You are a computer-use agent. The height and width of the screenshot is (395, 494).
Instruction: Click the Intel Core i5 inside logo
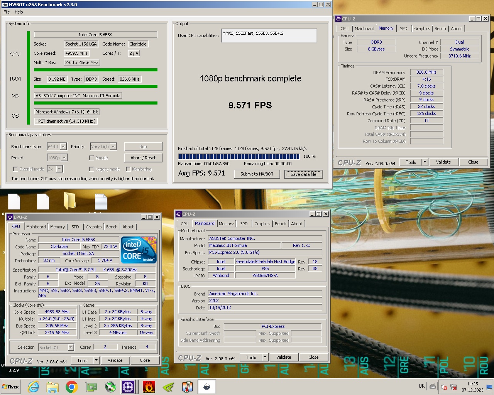(139, 250)
